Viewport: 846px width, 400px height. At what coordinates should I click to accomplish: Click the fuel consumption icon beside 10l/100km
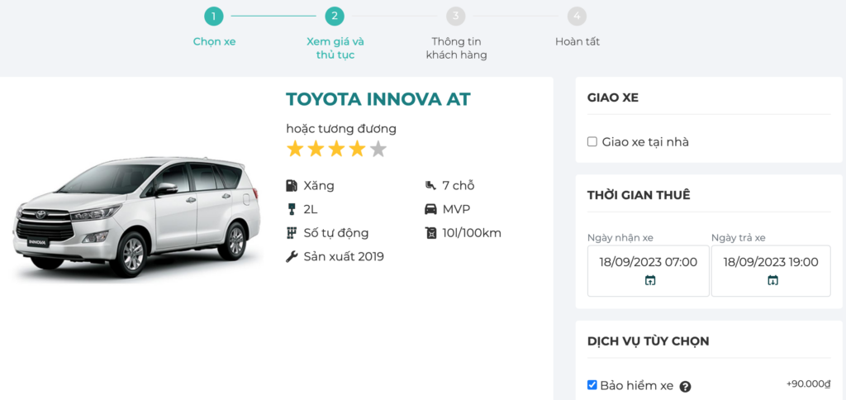[430, 233]
